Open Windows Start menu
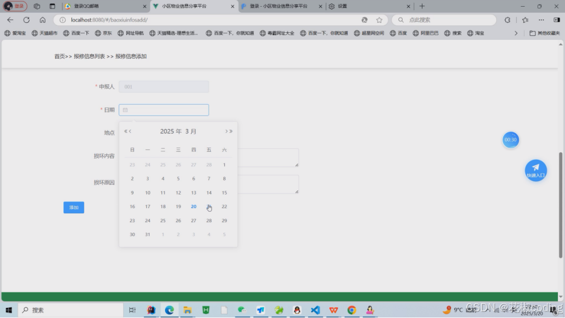 pos(9,310)
